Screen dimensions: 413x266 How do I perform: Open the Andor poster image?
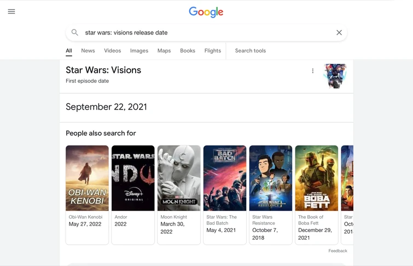[x=133, y=178]
